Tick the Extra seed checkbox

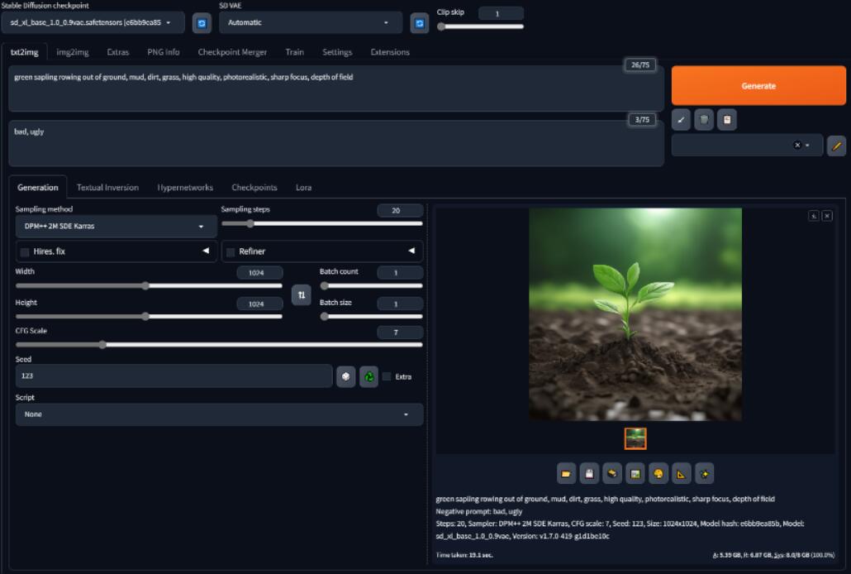pos(387,376)
